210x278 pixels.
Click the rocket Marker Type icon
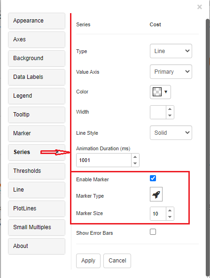pos(156,194)
